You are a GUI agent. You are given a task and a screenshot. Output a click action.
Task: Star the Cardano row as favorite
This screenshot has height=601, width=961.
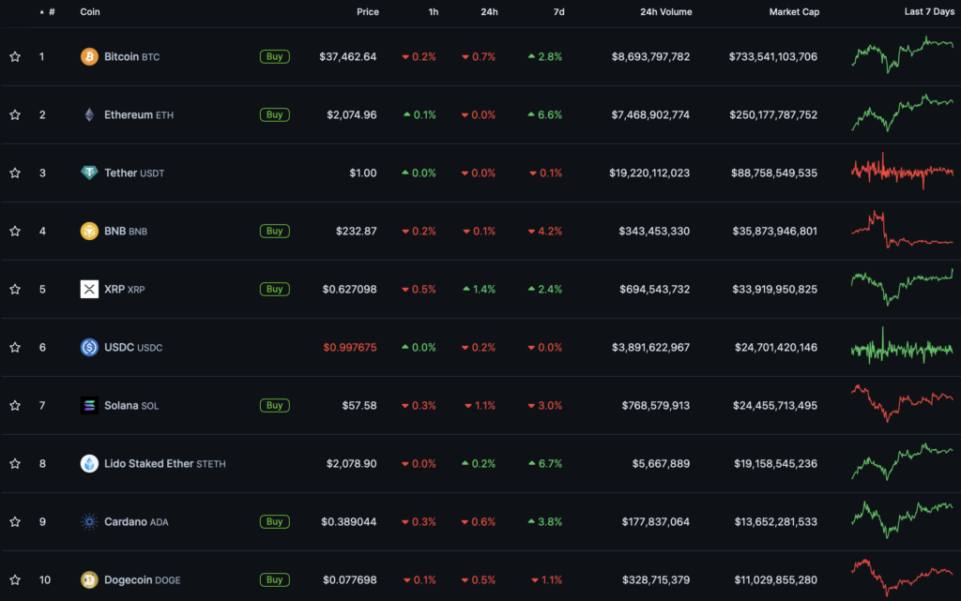click(15, 521)
